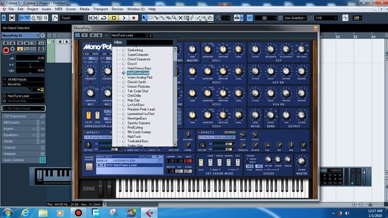Select the Object Selection arrow tool
The image size is (388, 218).
pos(144,18)
